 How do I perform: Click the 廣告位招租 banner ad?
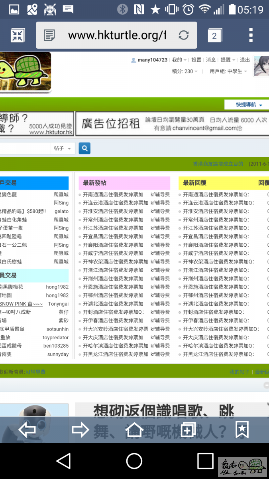click(172, 124)
